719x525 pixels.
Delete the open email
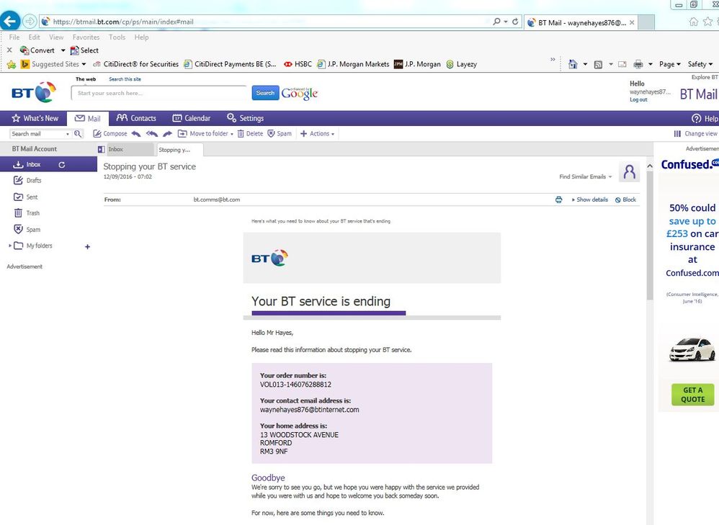click(x=250, y=133)
